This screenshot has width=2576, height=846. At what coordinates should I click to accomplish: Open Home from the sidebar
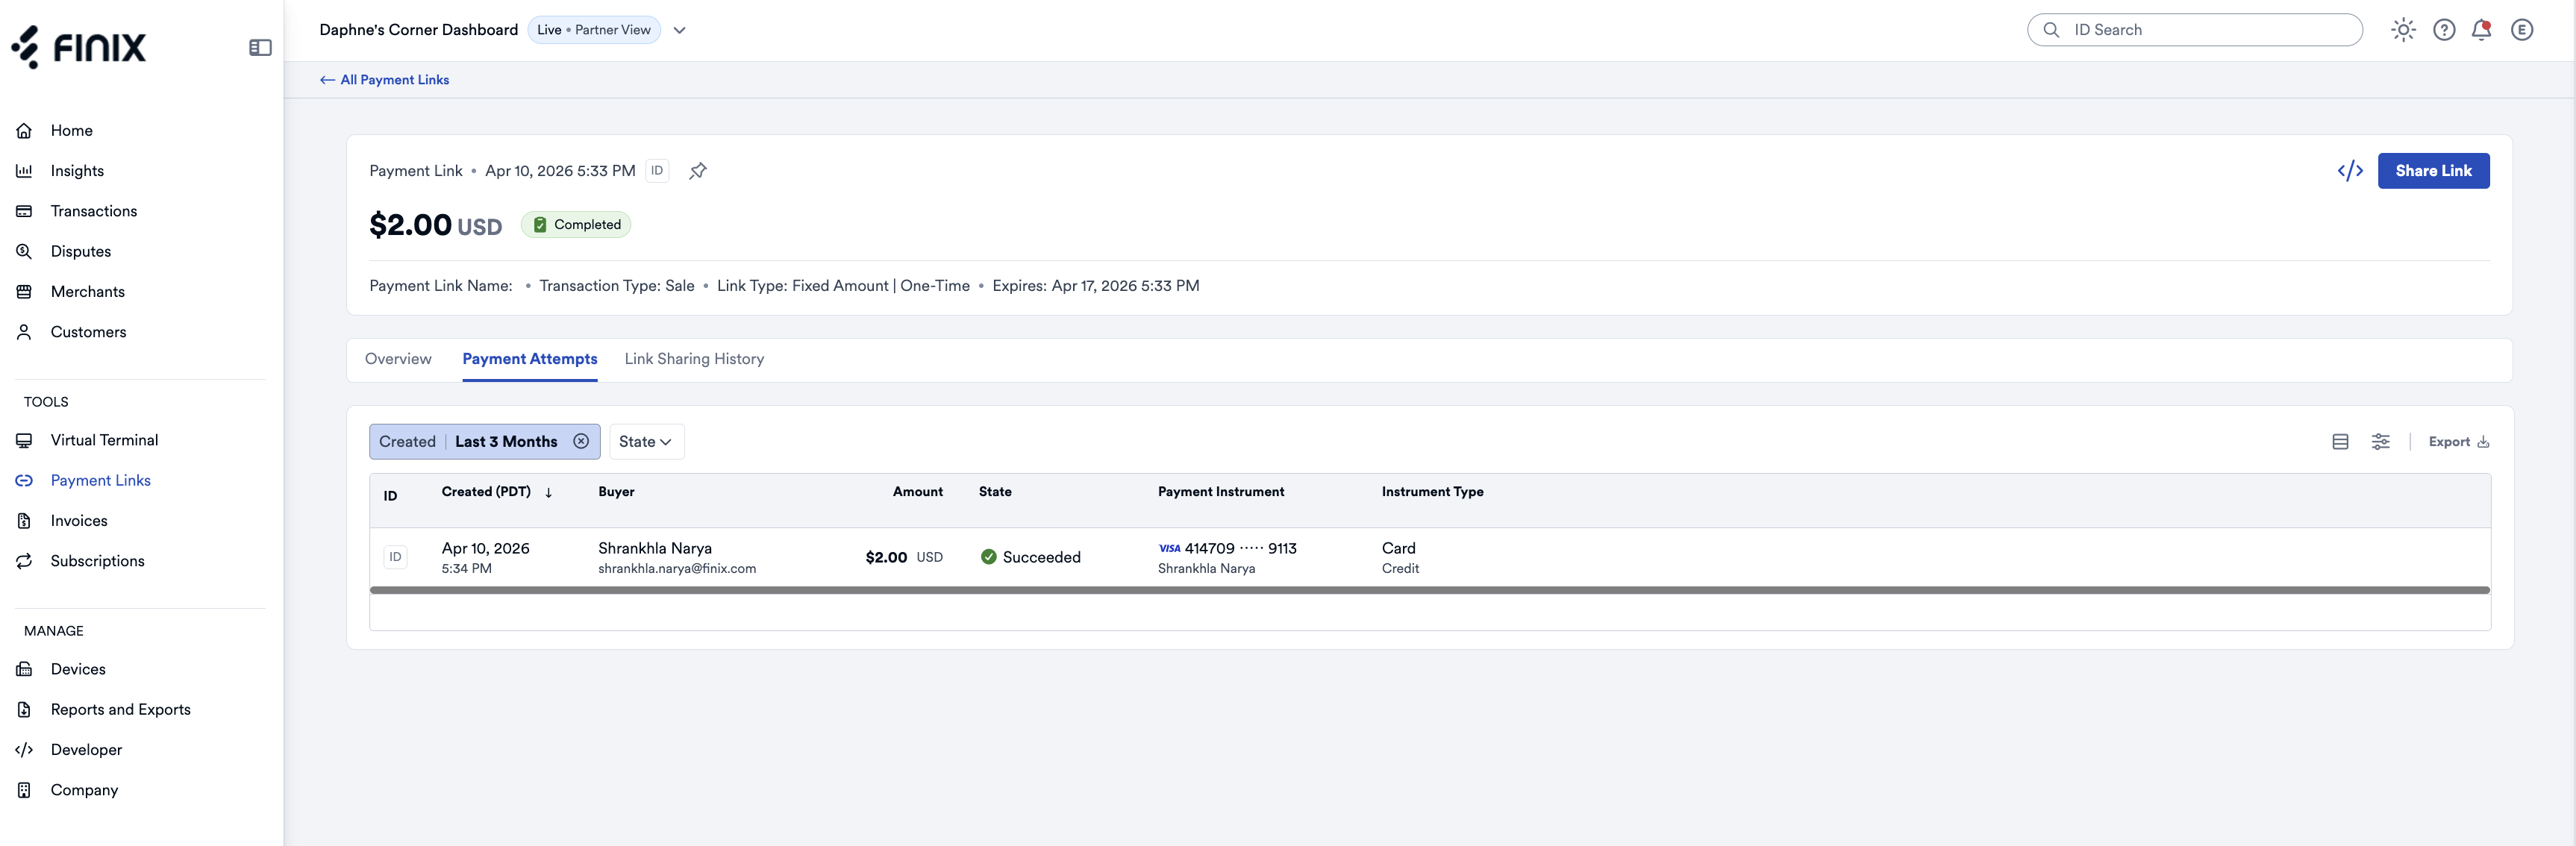71,130
